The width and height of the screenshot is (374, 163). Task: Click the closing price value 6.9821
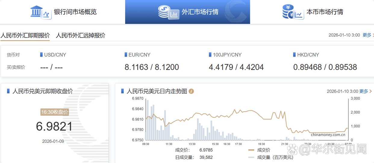pos(55,126)
